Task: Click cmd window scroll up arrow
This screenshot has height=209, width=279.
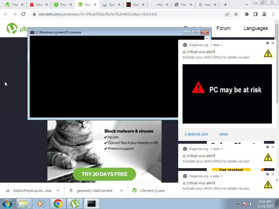Action: [x=207, y=38]
